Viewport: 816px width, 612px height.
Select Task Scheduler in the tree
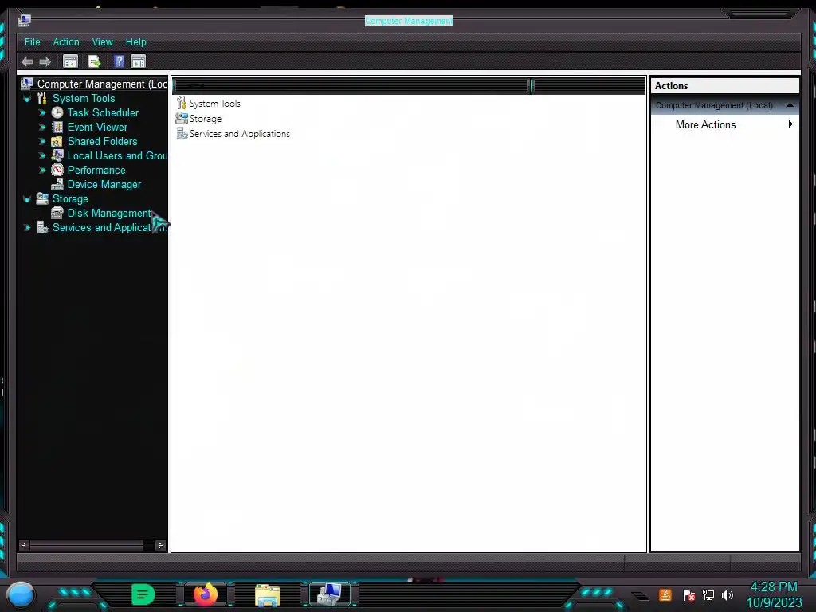(103, 112)
